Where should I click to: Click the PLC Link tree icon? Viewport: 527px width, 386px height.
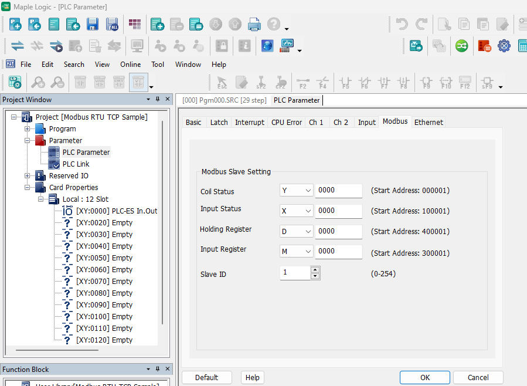pyautogui.click(x=54, y=164)
